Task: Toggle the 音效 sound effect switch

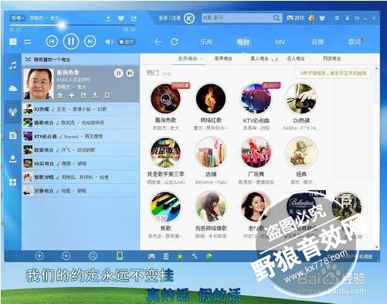Action: click(x=127, y=42)
